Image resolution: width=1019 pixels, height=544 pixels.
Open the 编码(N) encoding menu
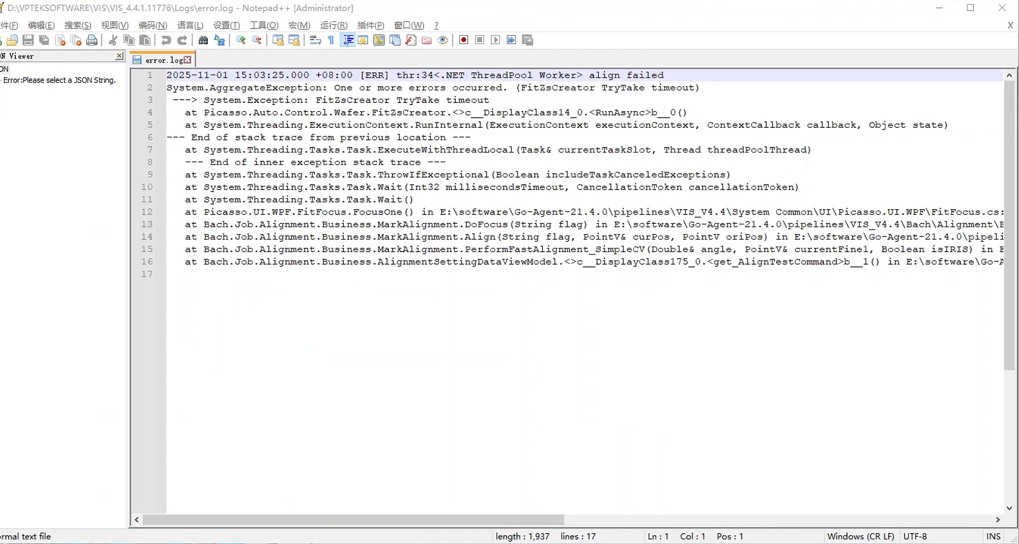(153, 26)
